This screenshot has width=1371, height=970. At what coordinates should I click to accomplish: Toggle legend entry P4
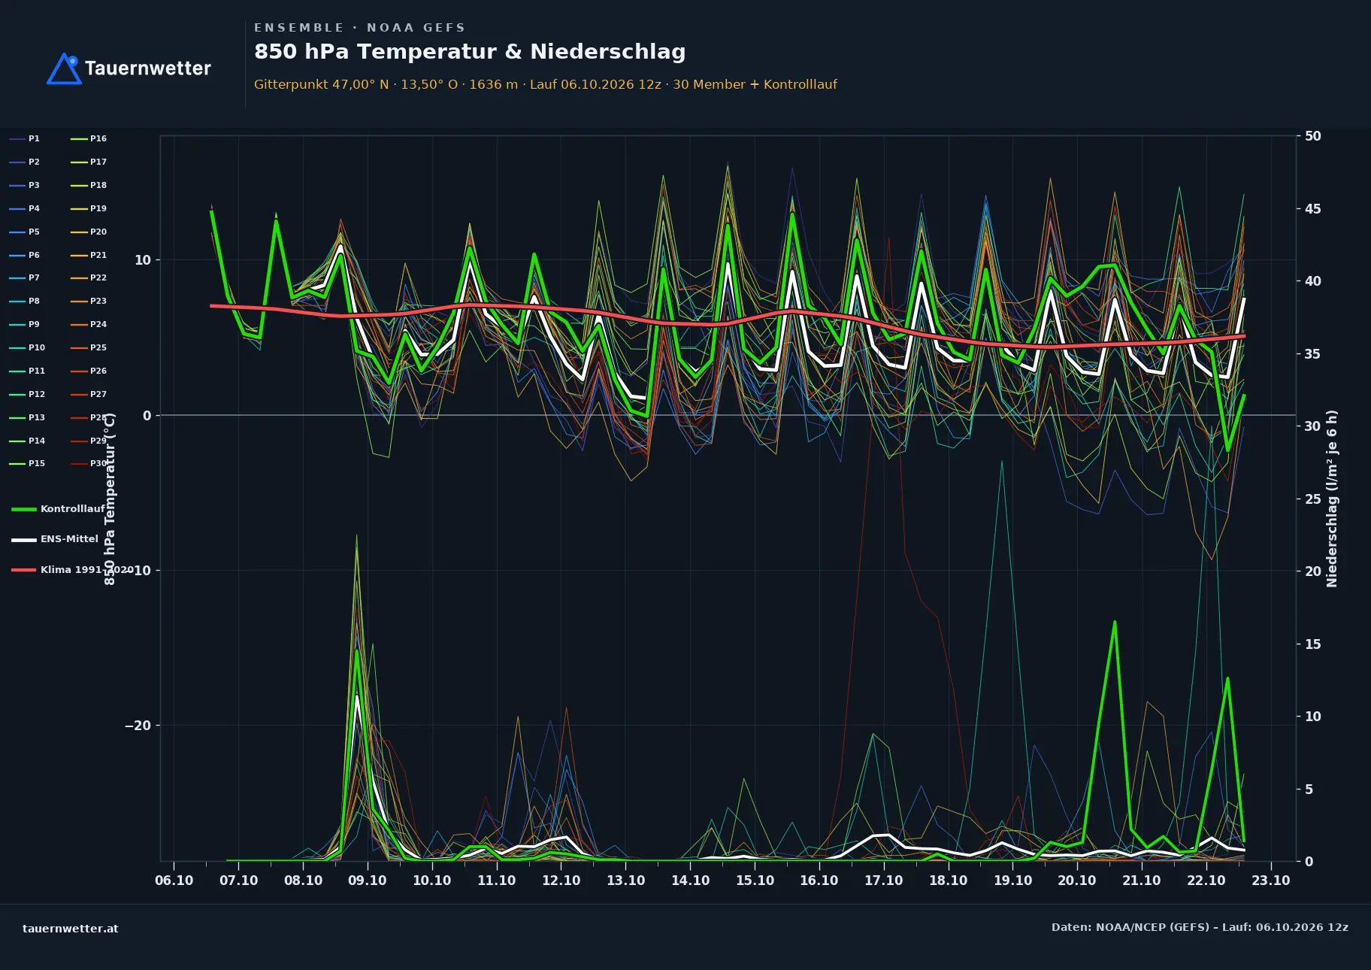(x=24, y=208)
